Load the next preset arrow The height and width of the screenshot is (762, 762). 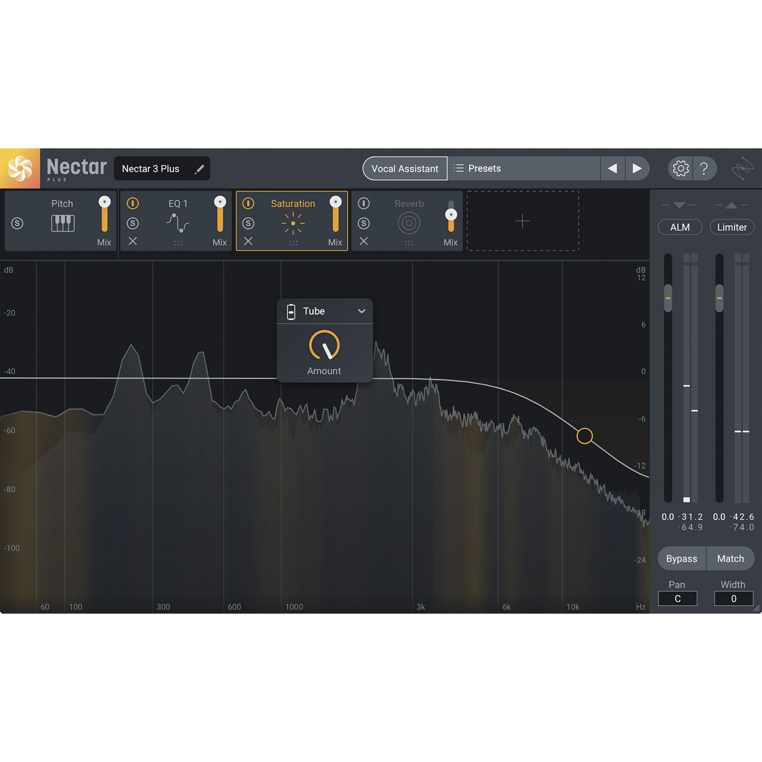click(637, 168)
